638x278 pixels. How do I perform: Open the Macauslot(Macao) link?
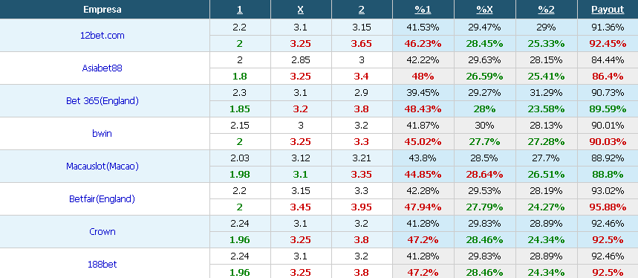click(102, 166)
